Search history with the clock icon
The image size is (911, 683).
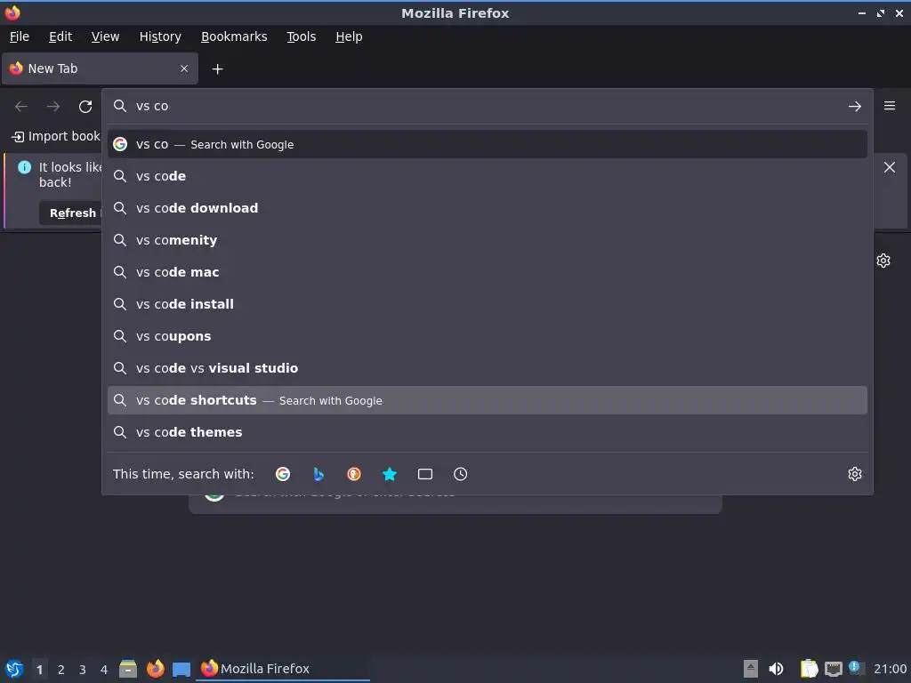(x=460, y=474)
